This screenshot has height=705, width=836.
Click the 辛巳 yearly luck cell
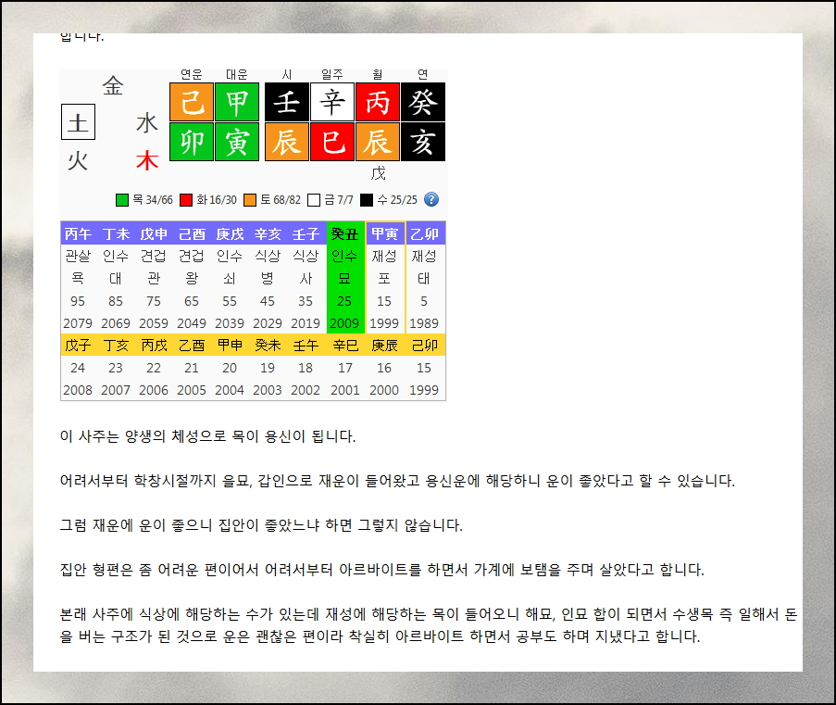point(345,346)
